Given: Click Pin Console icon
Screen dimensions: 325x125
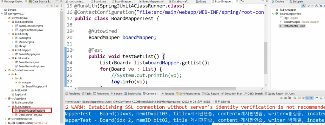Looking at the screenshot, I should pos(317,98).
